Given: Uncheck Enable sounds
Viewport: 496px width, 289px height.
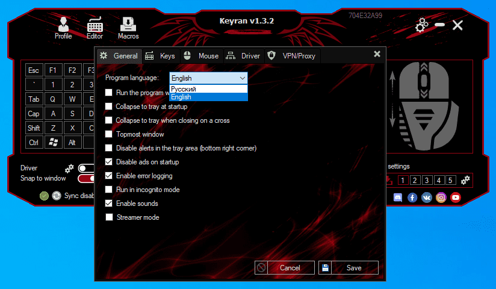Looking at the screenshot, I should tap(108, 204).
